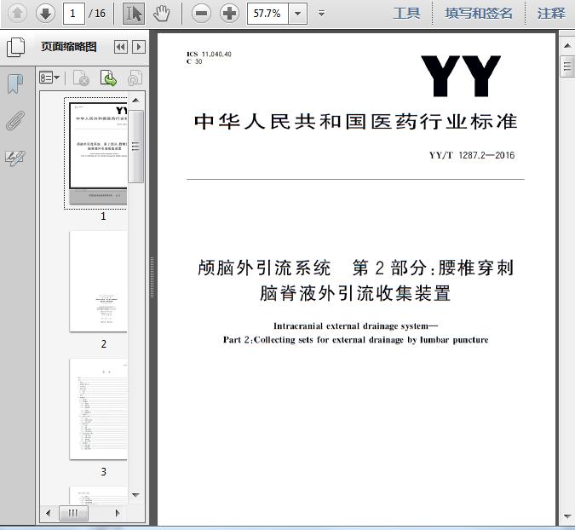Open the 填写和签名 panel
575x530 pixels.
478,14
